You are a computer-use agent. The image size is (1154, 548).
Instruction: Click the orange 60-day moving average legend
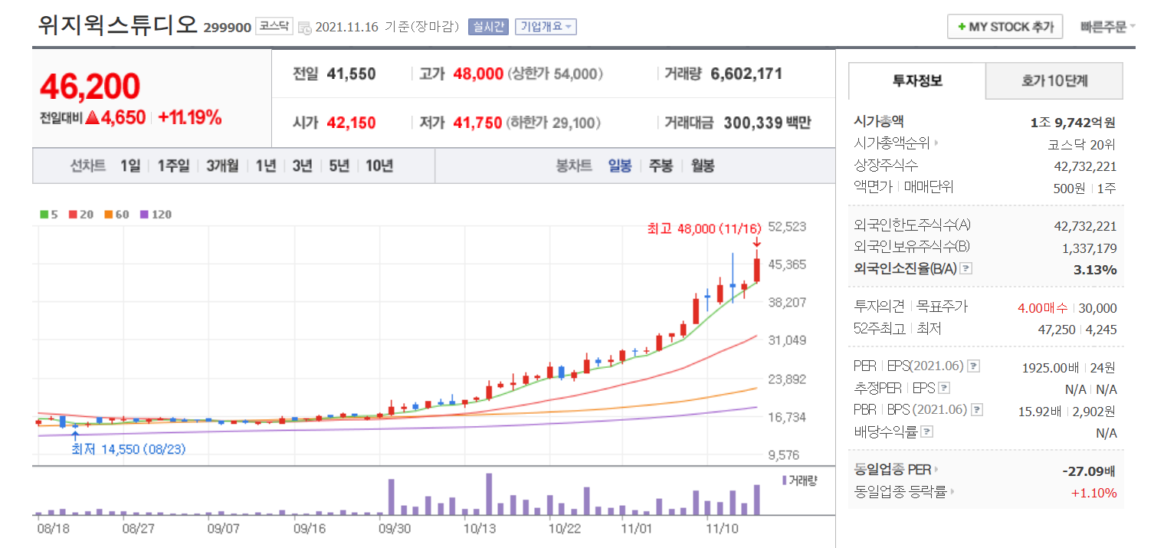click(x=116, y=215)
